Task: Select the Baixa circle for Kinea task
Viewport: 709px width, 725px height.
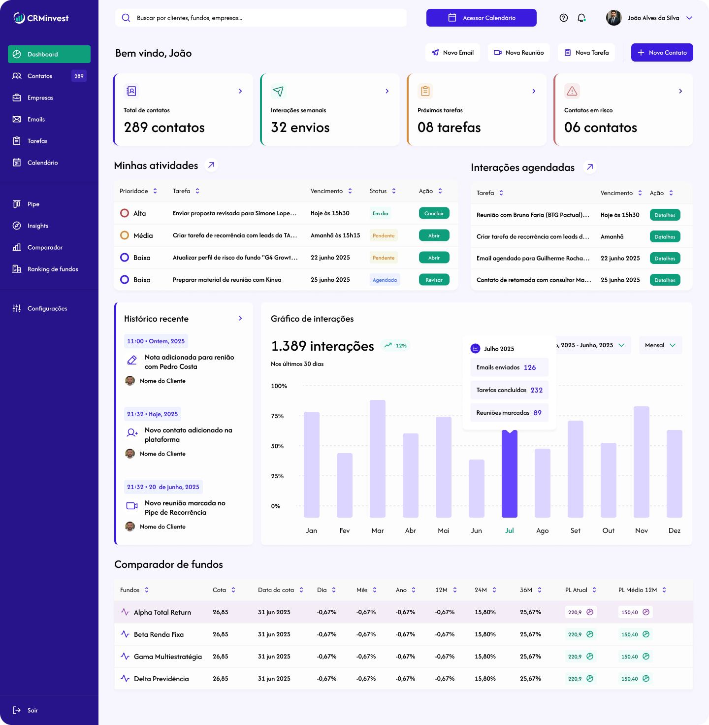Action: (125, 280)
